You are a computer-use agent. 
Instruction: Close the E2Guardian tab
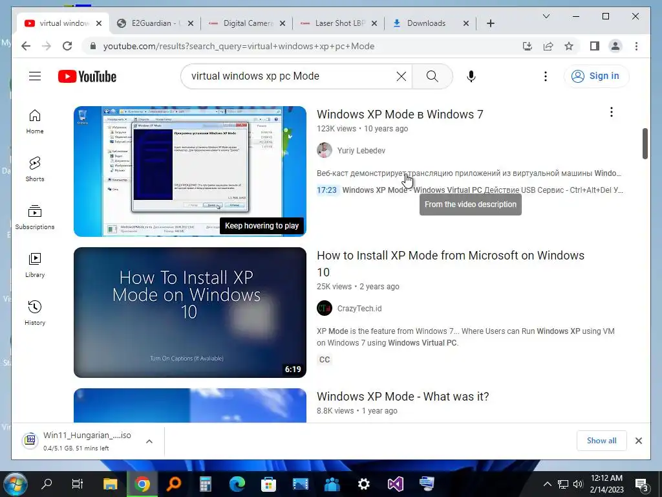191,23
